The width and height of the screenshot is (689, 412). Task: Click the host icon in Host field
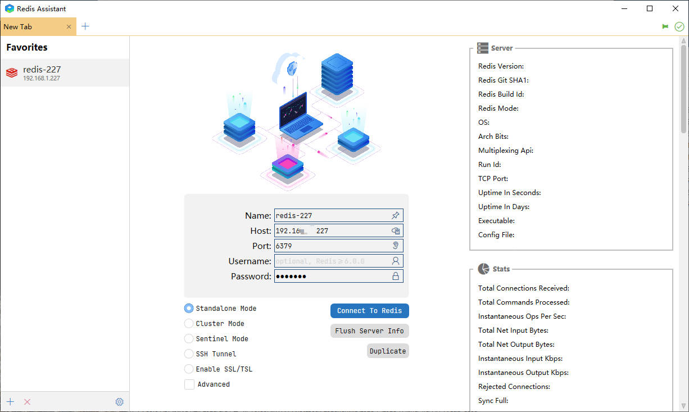pyautogui.click(x=396, y=230)
